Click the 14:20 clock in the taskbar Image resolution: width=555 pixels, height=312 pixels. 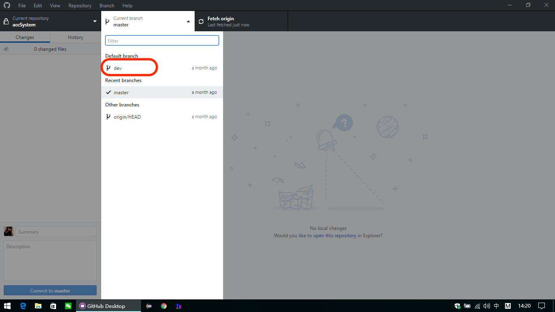525,306
